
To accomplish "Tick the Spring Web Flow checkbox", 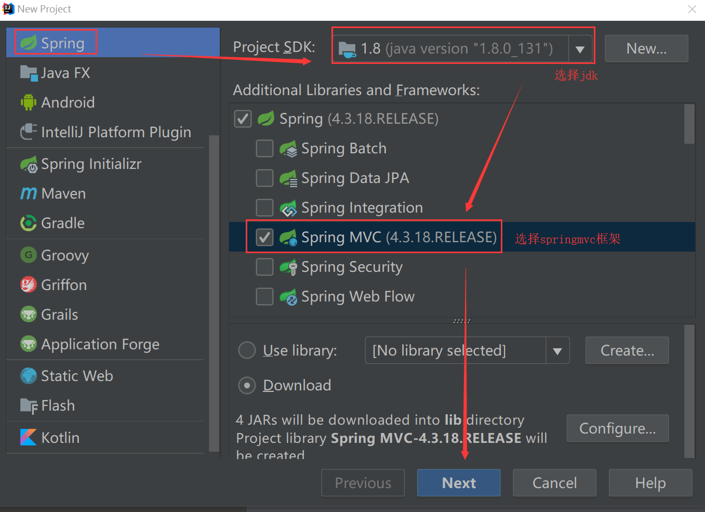I will coord(265,296).
